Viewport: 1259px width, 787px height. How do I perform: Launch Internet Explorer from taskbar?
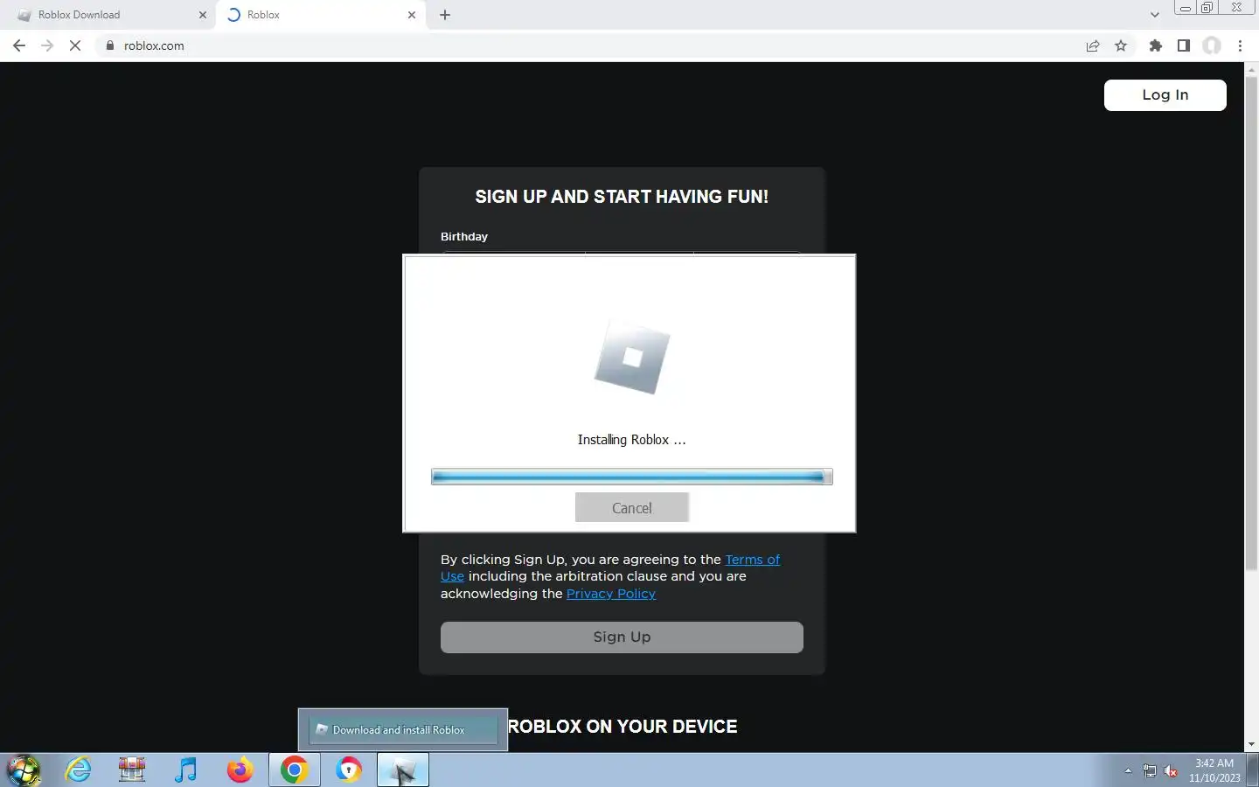pos(79,770)
